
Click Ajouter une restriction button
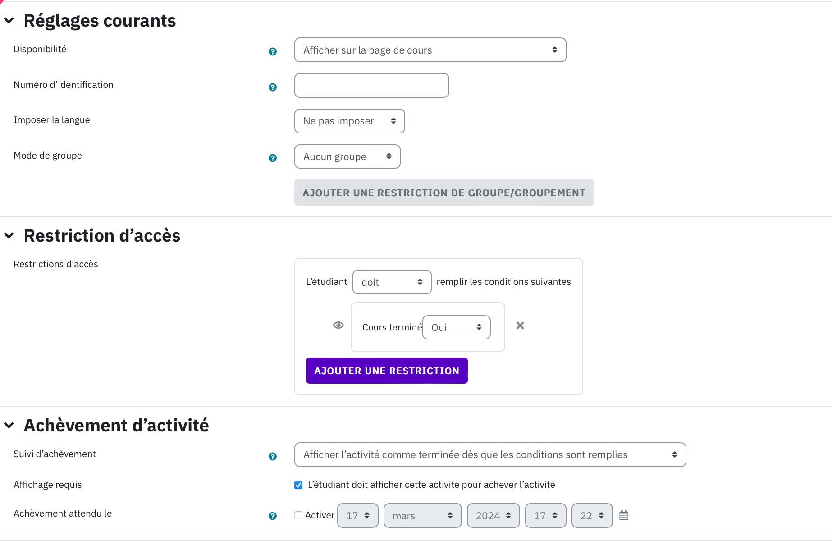387,371
